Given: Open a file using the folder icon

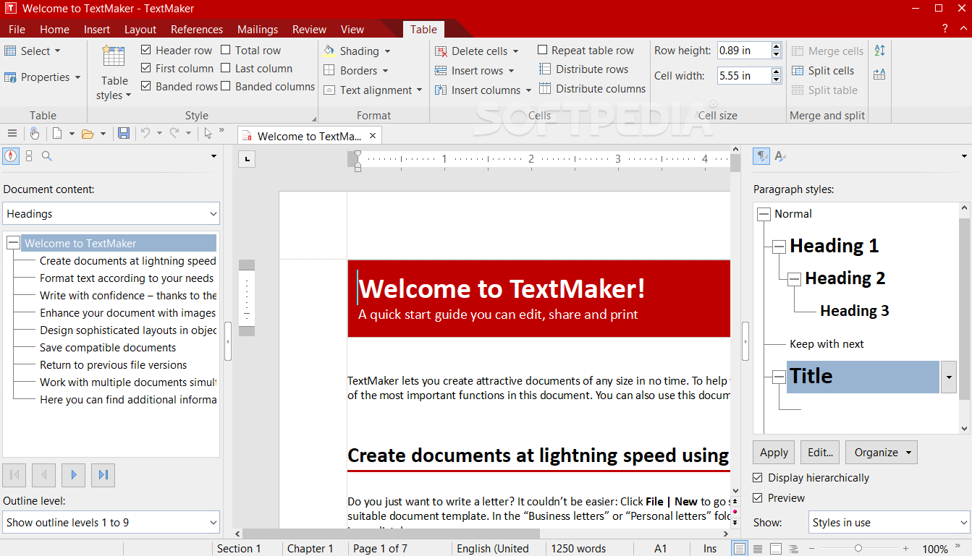Looking at the screenshot, I should [88, 133].
